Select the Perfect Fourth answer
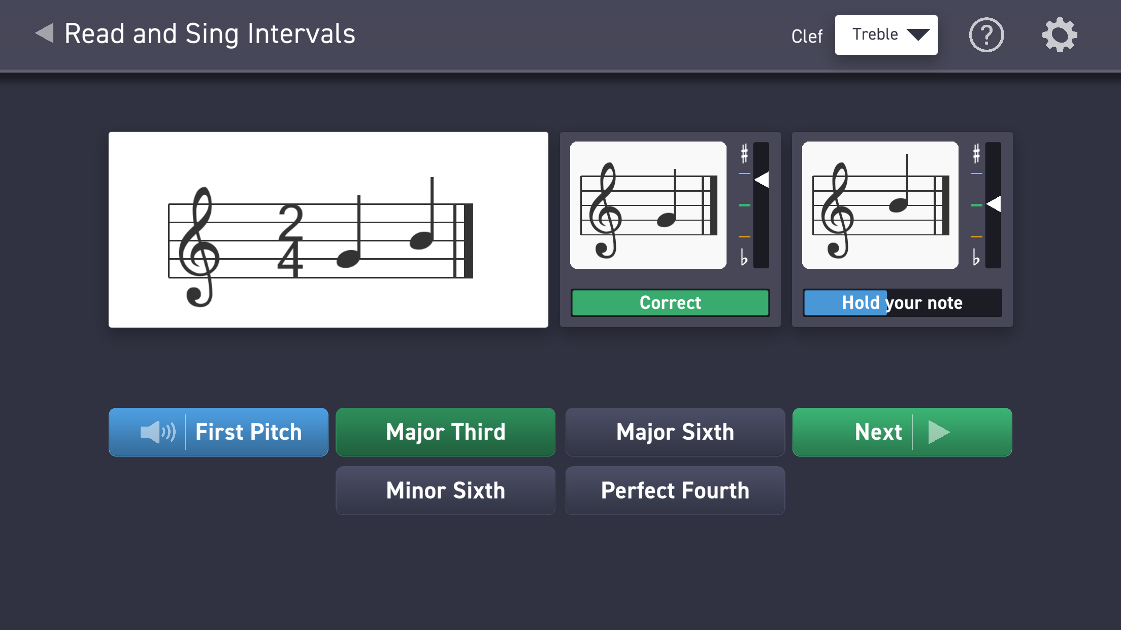This screenshot has width=1121, height=630. tap(675, 491)
